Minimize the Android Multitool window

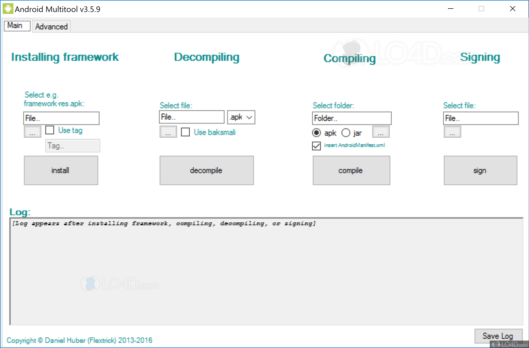pos(451,9)
